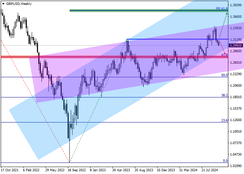Click the 50.0 Fibonacci level label
Image resolution: width=244 pixels, height=174 pixels.
[224, 75]
